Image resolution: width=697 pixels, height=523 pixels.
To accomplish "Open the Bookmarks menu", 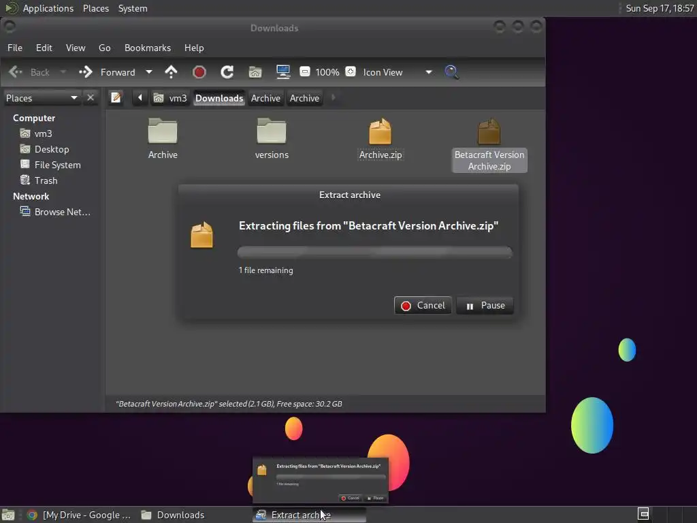I will pyautogui.click(x=148, y=48).
